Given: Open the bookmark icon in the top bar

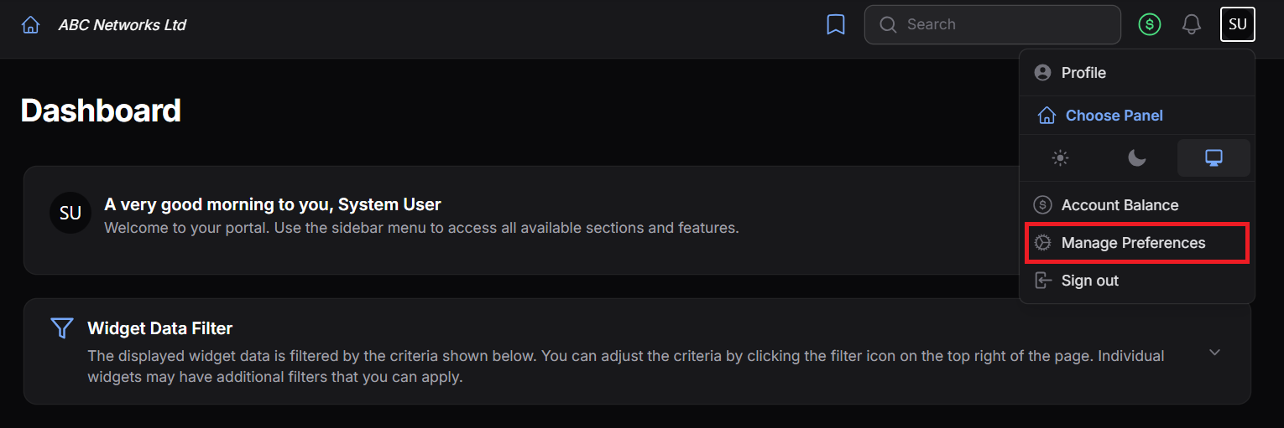Looking at the screenshot, I should point(836,24).
